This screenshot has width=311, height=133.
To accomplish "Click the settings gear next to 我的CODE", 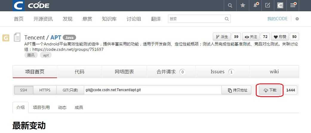I will (297, 19).
